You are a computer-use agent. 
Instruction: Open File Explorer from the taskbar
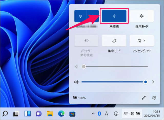[50, 114]
